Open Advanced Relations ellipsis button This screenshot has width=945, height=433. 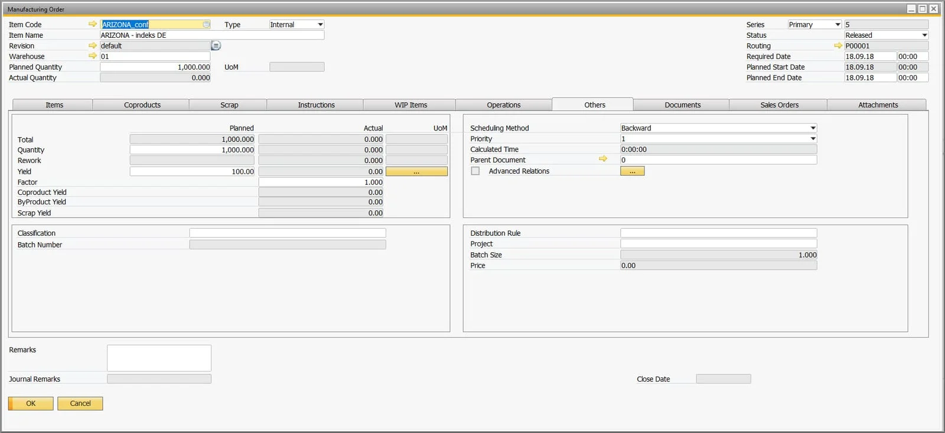pyautogui.click(x=632, y=171)
